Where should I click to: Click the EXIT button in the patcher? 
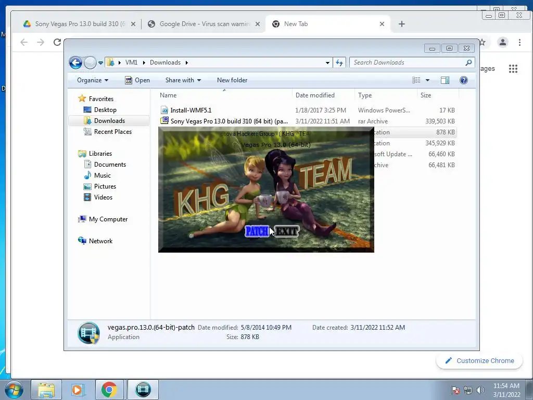(x=287, y=231)
